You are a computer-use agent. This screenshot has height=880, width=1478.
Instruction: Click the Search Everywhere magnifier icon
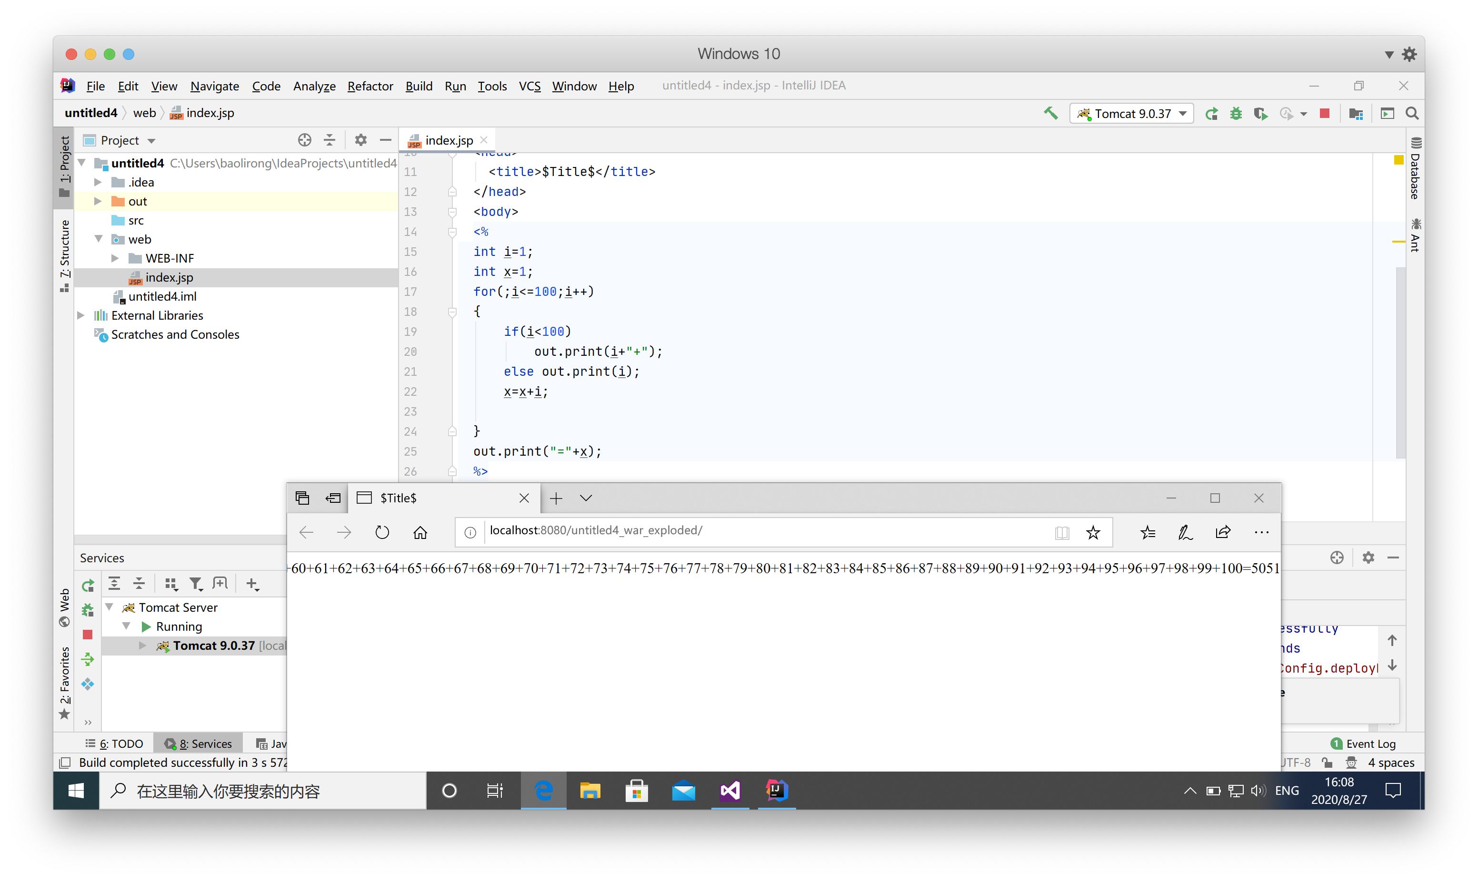point(1412,113)
